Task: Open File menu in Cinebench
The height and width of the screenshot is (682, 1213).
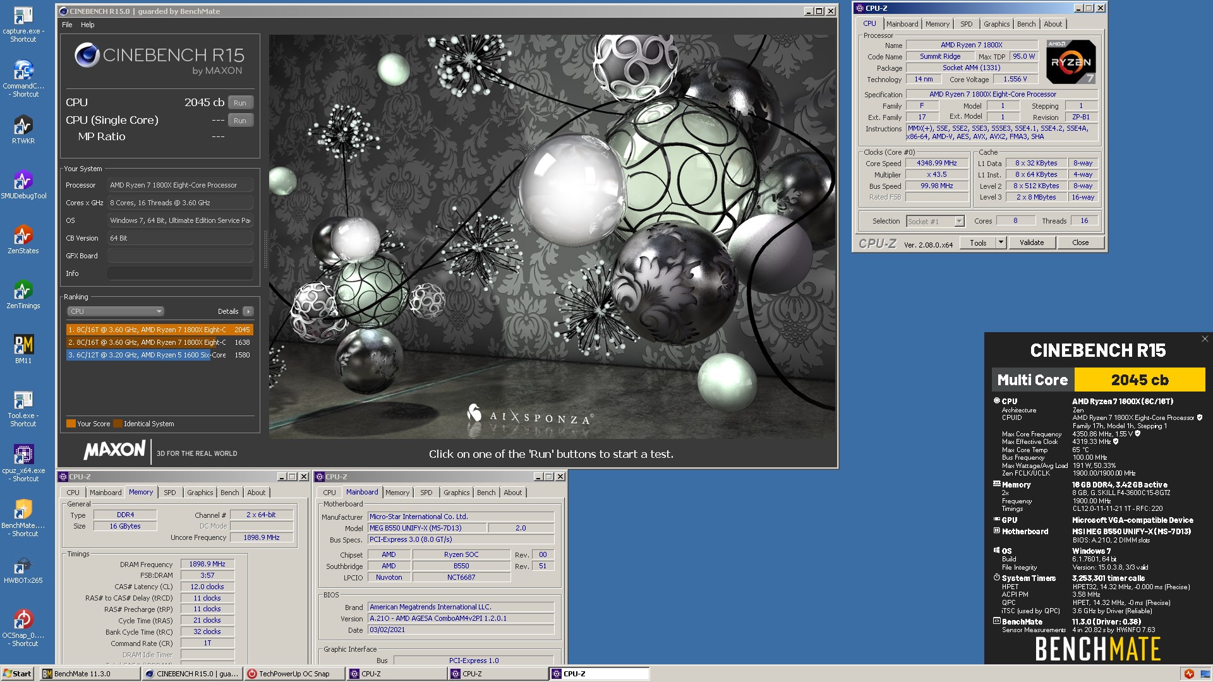Action: (67, 25)
